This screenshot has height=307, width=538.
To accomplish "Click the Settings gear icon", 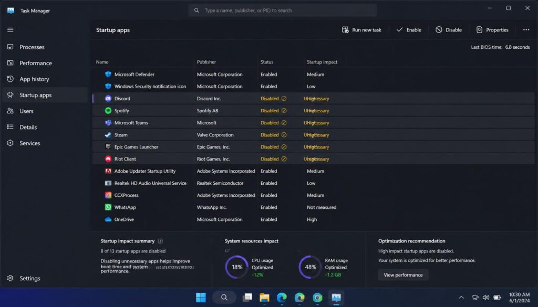I will 11,278.
